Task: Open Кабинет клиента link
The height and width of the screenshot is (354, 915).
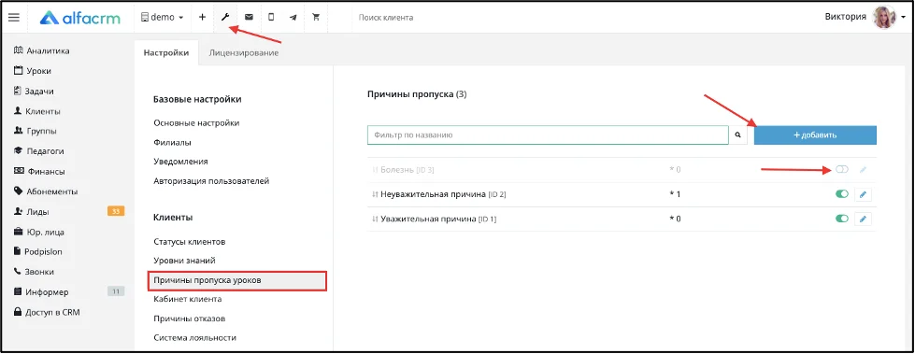Action: [187, 299]
